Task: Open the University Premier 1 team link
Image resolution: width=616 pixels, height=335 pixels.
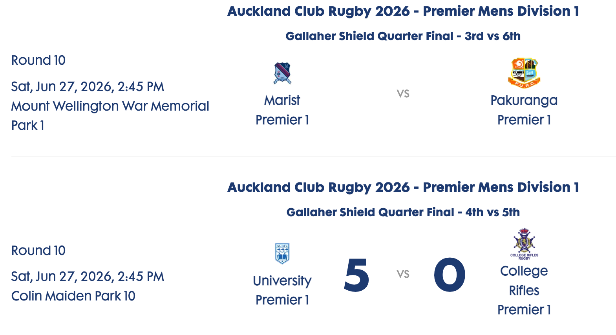Action: point(282,290)
